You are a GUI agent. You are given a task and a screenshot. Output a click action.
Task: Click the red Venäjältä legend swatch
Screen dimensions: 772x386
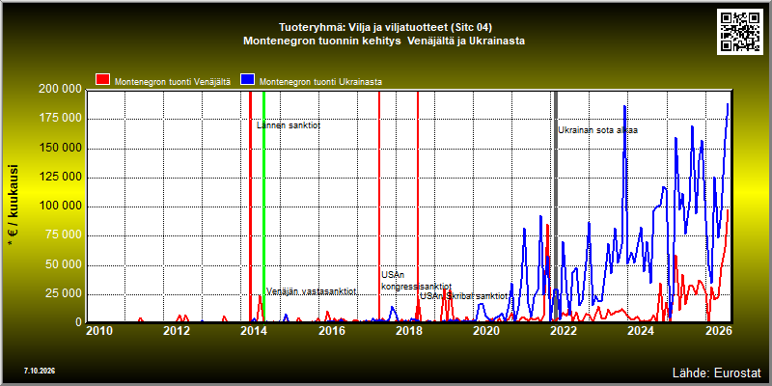[x=103, y=80]
